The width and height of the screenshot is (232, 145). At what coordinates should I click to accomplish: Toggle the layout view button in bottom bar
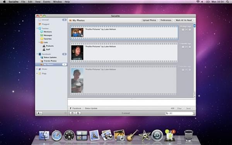pyautogui.click(x=72, y=113)
